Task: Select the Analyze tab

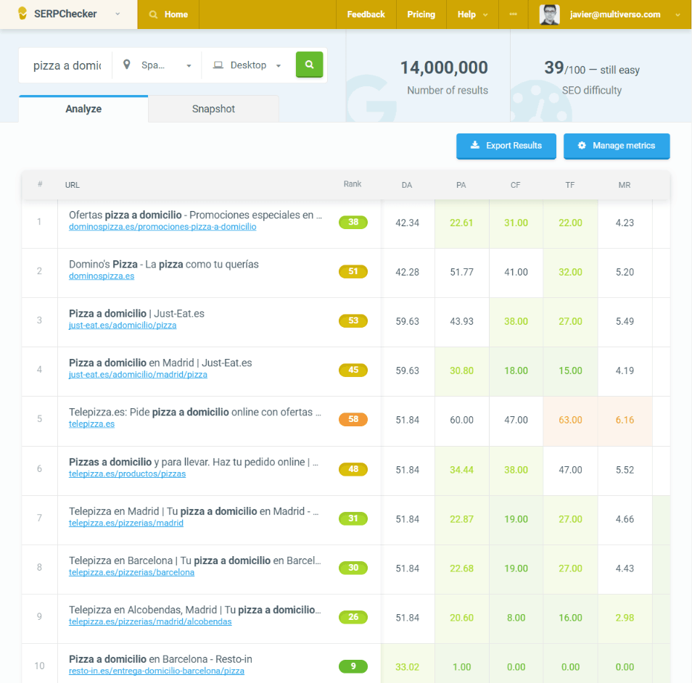Action: click(x=83, y=108)
